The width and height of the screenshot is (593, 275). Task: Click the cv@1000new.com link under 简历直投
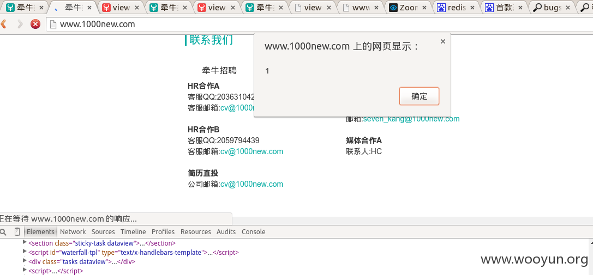tap(251, 185)
